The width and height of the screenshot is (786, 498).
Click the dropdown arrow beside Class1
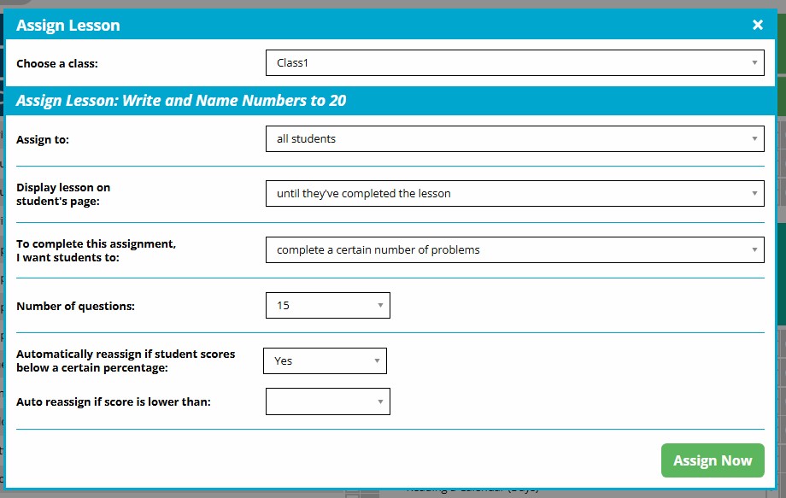(x=754, y=62)
